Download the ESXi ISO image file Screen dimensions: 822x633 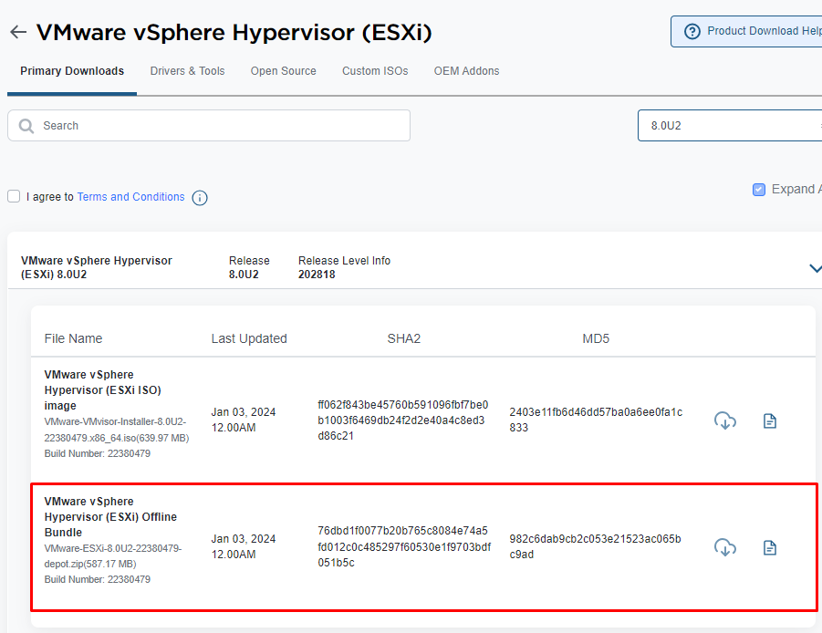click(x=725, y=420)
